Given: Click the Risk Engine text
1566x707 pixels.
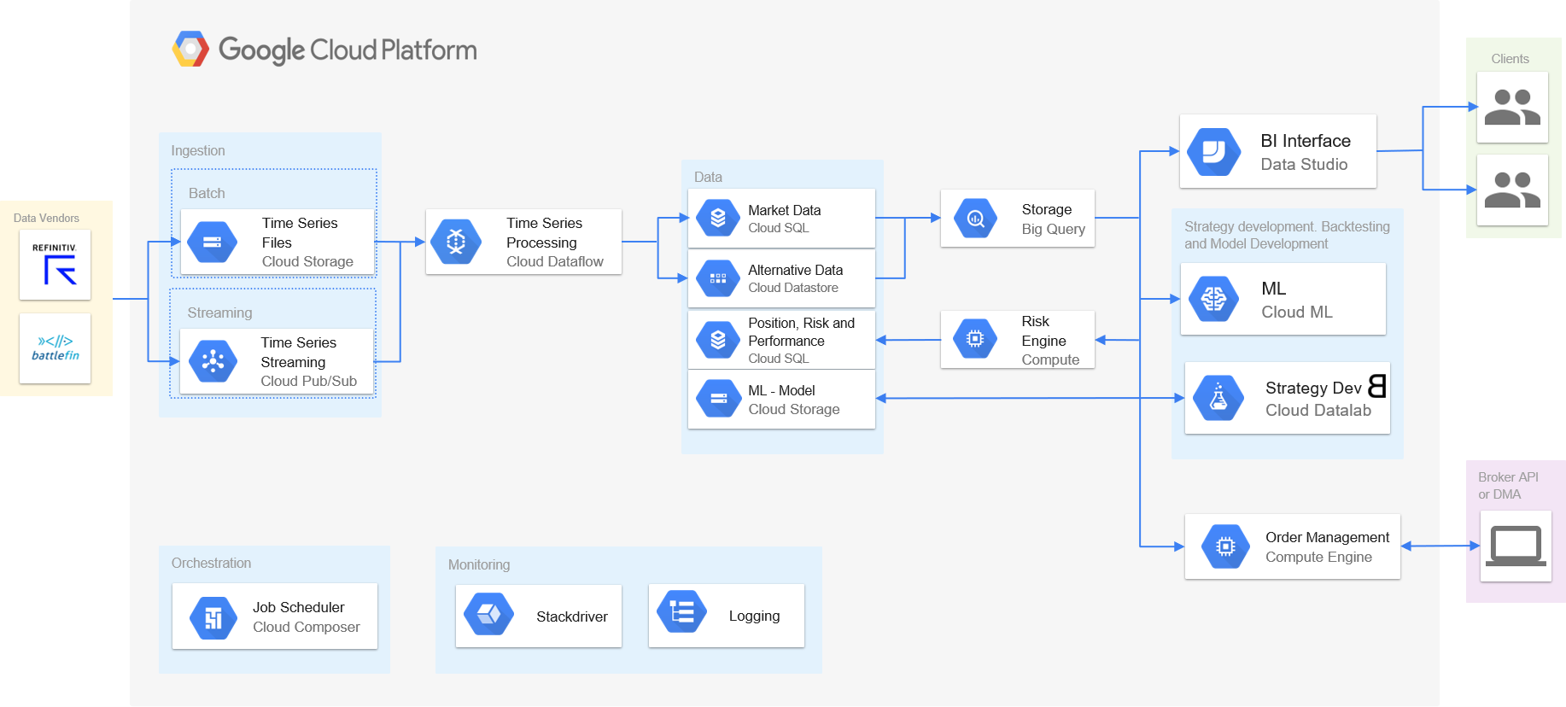Looking at the screenshot, I should pyautogui.click(x=1043, y=330).
